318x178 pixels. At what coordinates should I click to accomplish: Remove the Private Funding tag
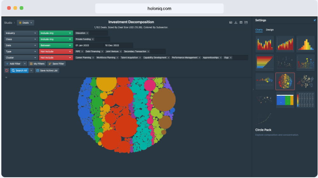tap(93, 39)
